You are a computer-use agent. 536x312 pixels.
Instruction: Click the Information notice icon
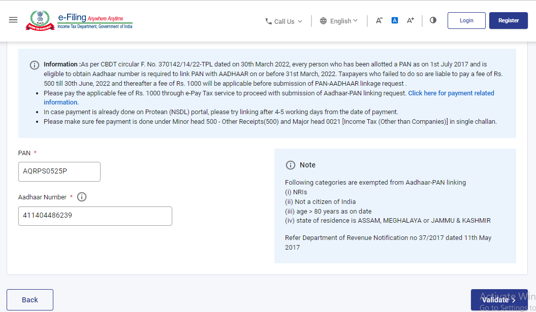click(x=35, y=65)
